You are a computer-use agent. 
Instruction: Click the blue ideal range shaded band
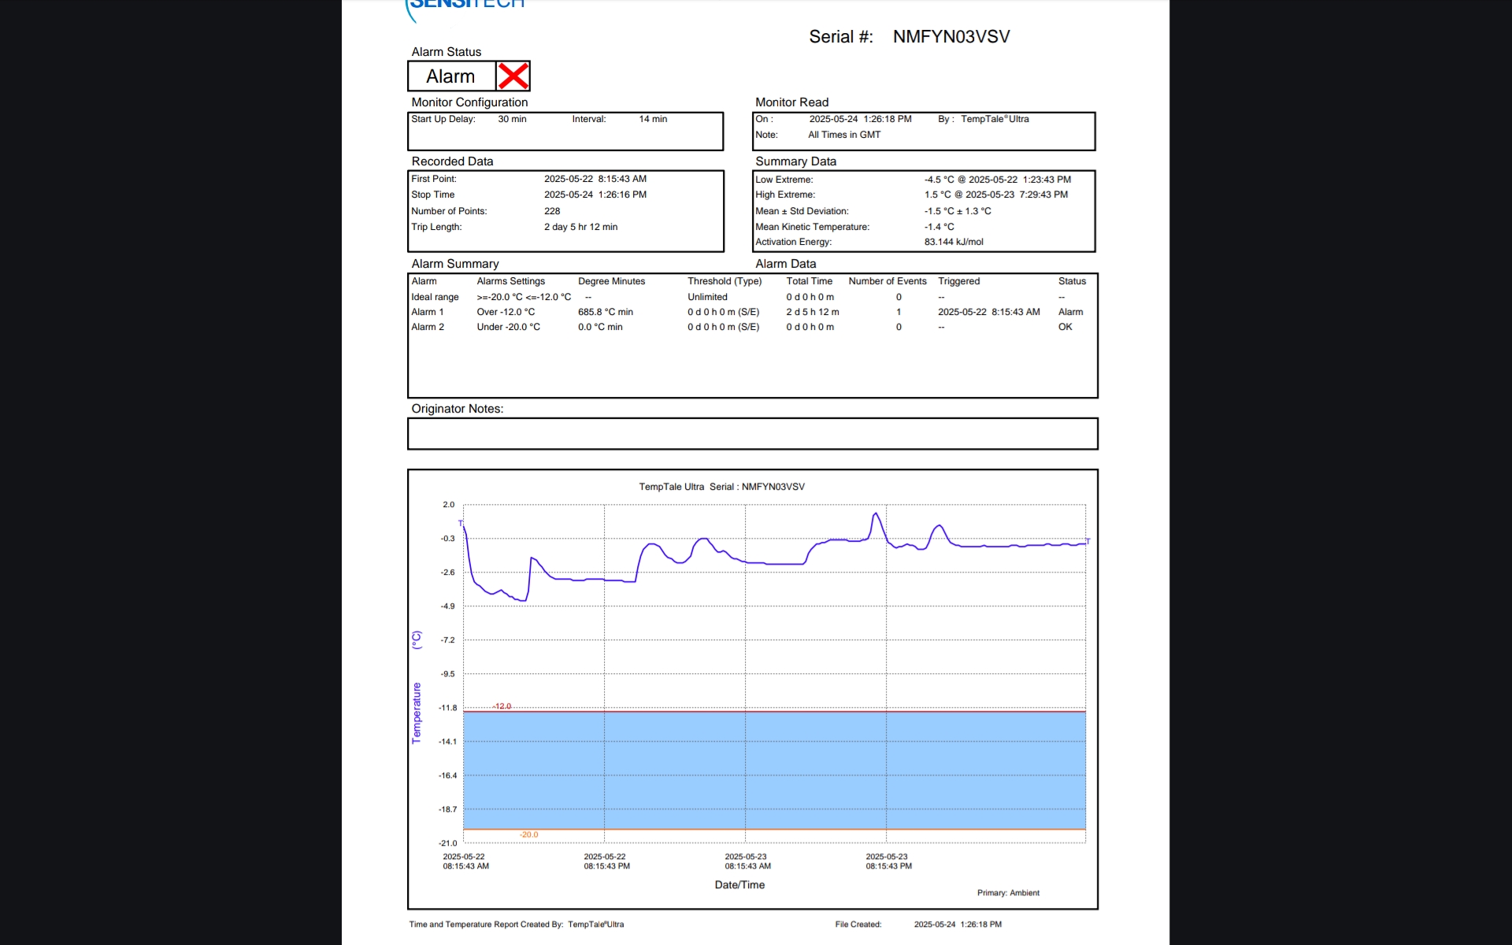[774, 770]
